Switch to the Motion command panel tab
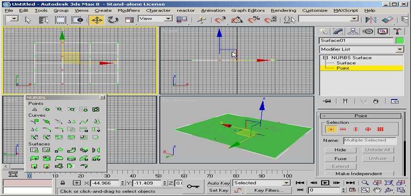 click(x=368, y=31)
